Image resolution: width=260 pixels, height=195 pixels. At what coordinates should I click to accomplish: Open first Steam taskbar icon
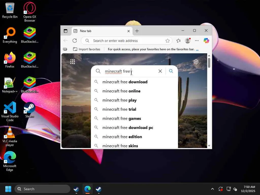point(76,189)
